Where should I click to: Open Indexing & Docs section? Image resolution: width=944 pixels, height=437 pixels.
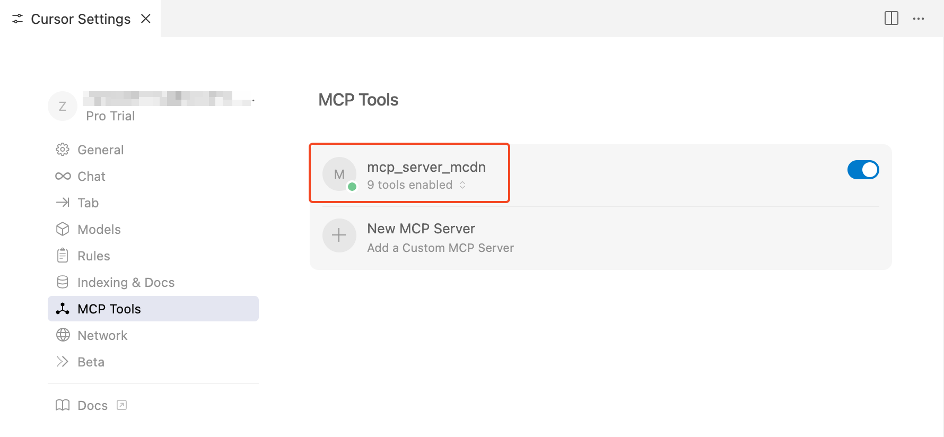153,282
